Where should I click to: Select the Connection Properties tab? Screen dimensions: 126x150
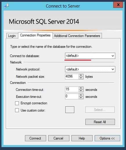point(35,35)
